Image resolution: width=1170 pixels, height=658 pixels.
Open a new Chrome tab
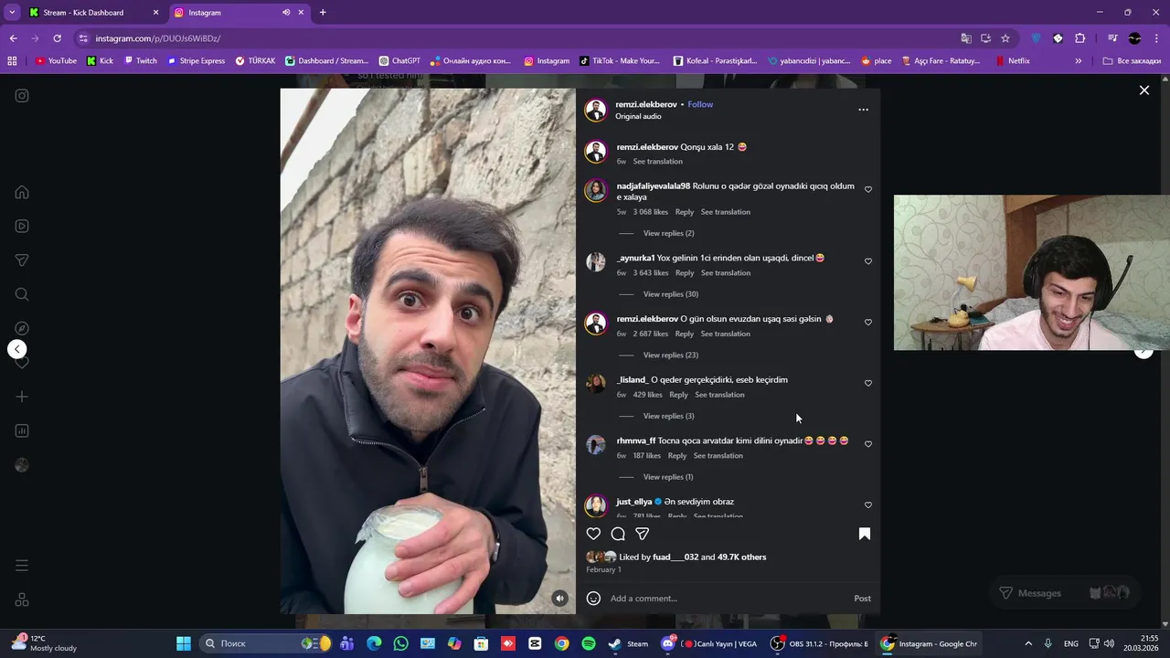(x=323, y=13)
